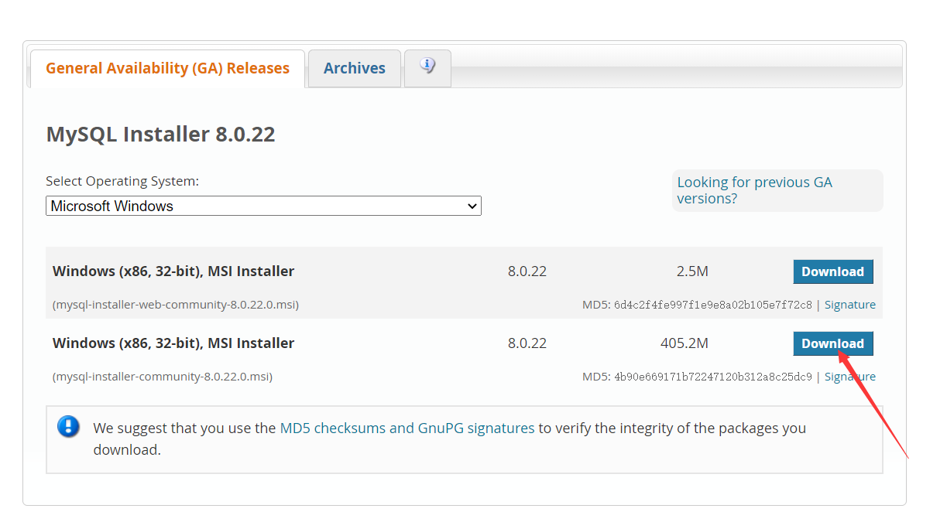
Task: Select the MySQL Installer 8.0.22 heading
Action: tap(161, 135)
